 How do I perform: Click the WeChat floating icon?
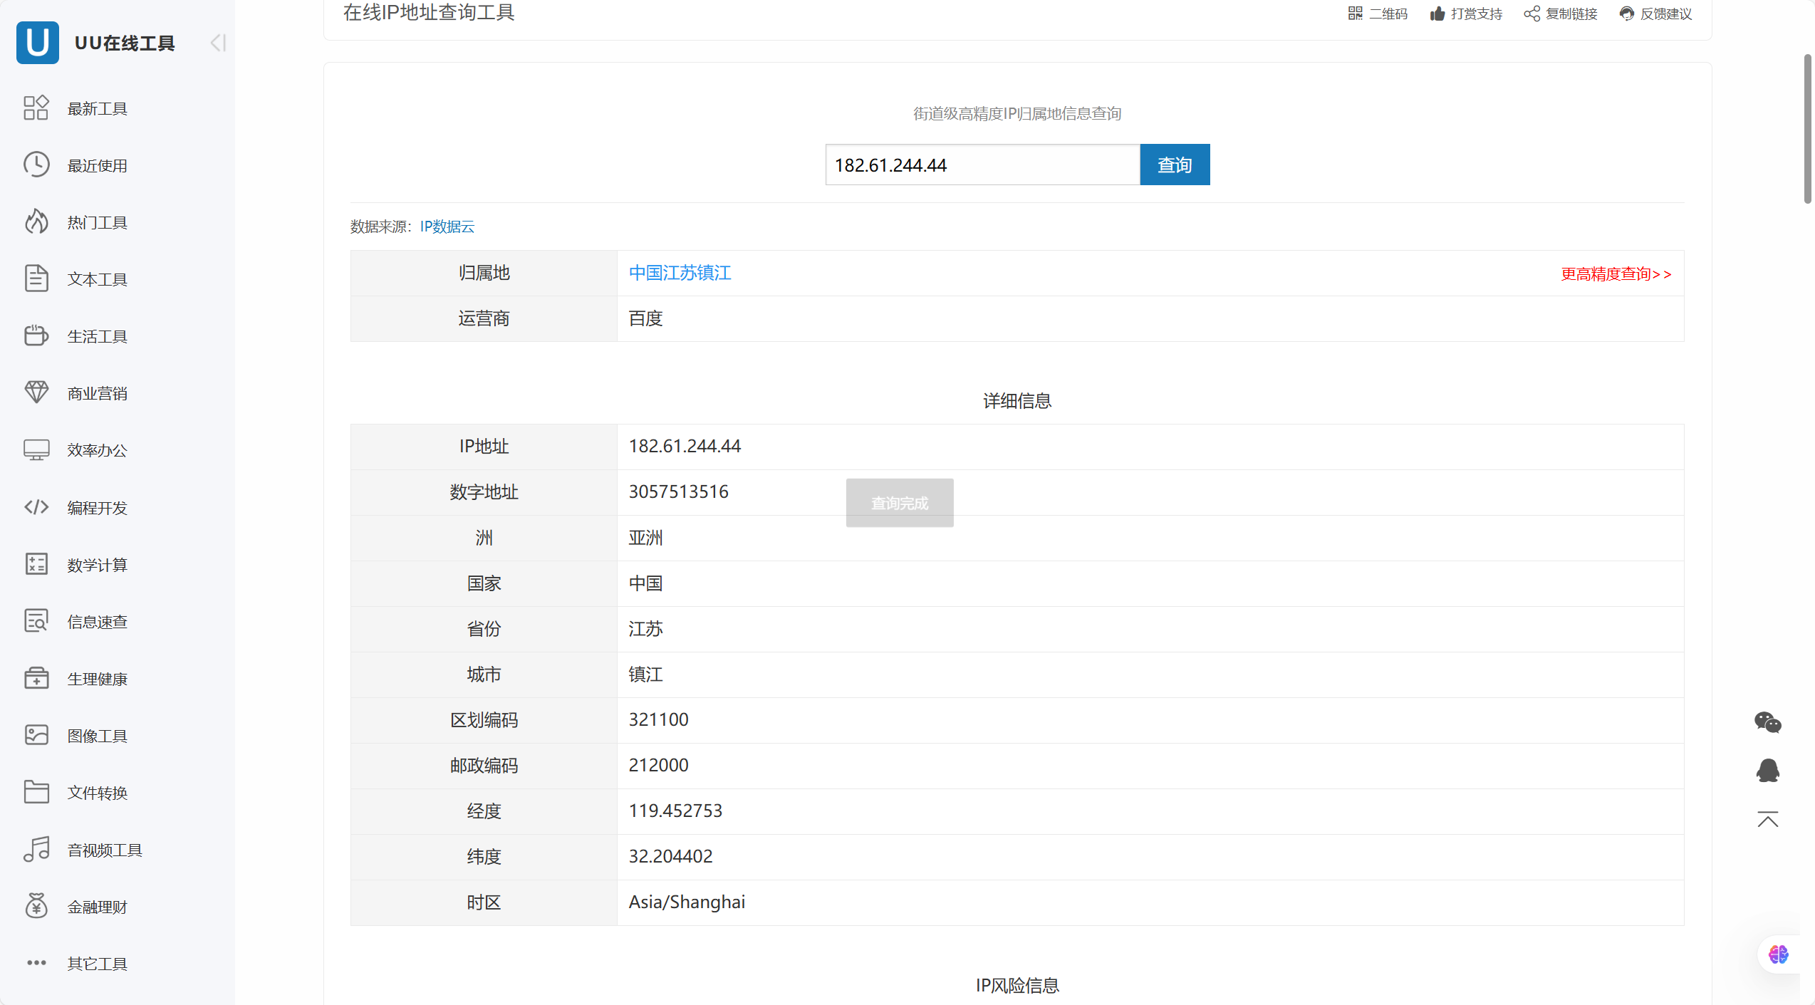coord(1767,722)
